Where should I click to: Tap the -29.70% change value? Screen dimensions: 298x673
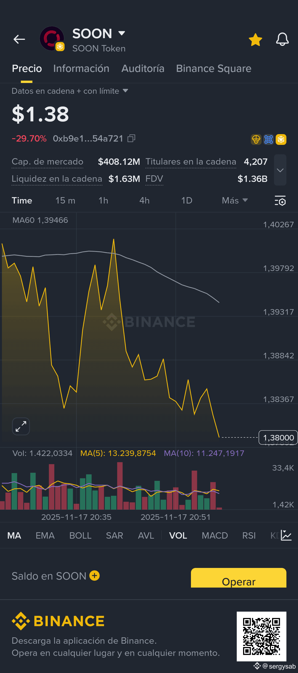coord(29,139)
